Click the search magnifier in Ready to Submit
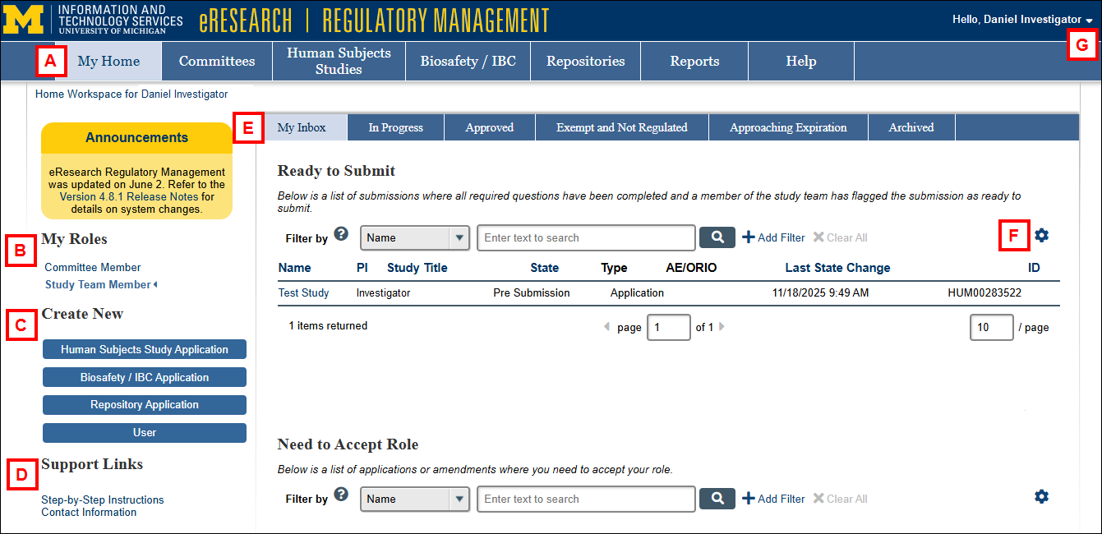The width and height of the screenshot is (1102, 534). (x=717, y=237)
